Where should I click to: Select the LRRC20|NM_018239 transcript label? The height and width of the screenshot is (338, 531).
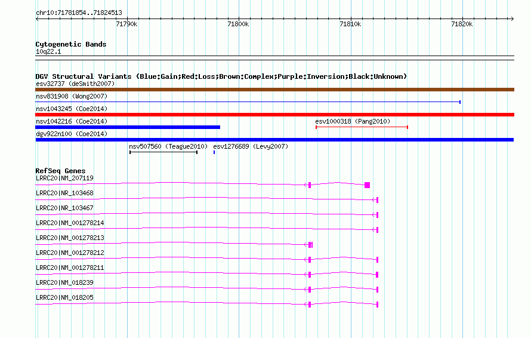[x=64, y=282]
